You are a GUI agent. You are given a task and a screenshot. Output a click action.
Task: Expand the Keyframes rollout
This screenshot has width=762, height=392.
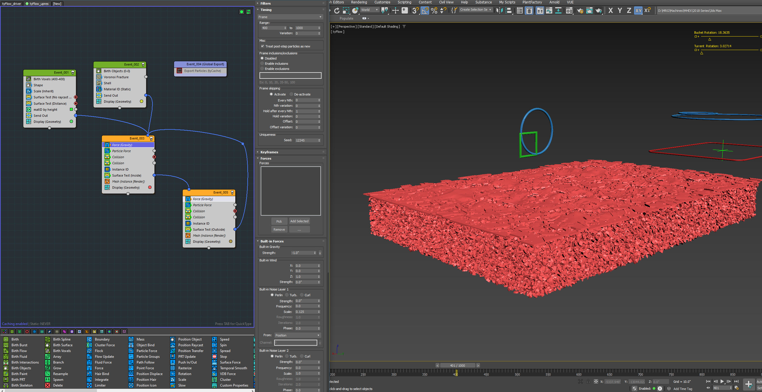269,152
